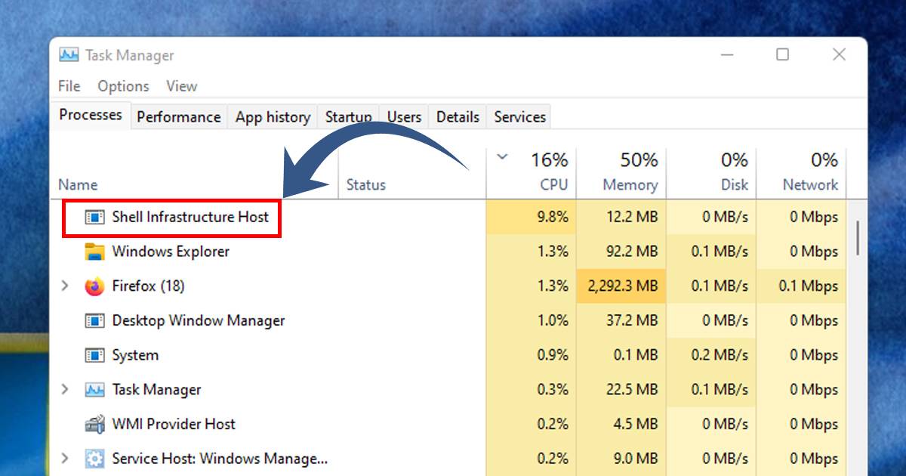This screenshot has height=476, width=906.
Task: Select the System process name
Action: point(135,355)
